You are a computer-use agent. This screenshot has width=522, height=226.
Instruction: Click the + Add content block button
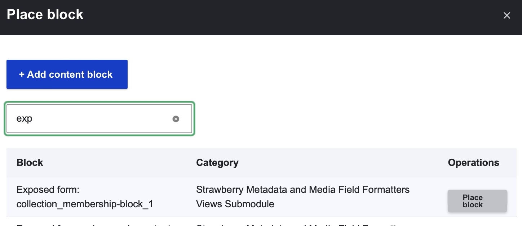tap(67, 74)
